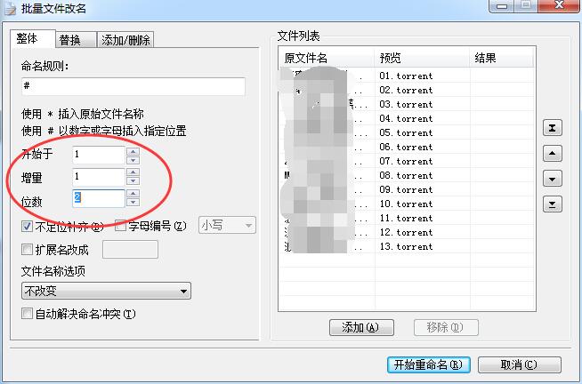Move selected file up one position

tap(553, 154)
